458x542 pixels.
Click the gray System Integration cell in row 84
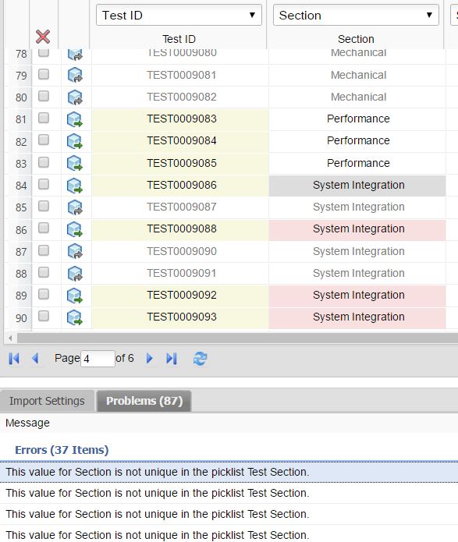(357, 186)
